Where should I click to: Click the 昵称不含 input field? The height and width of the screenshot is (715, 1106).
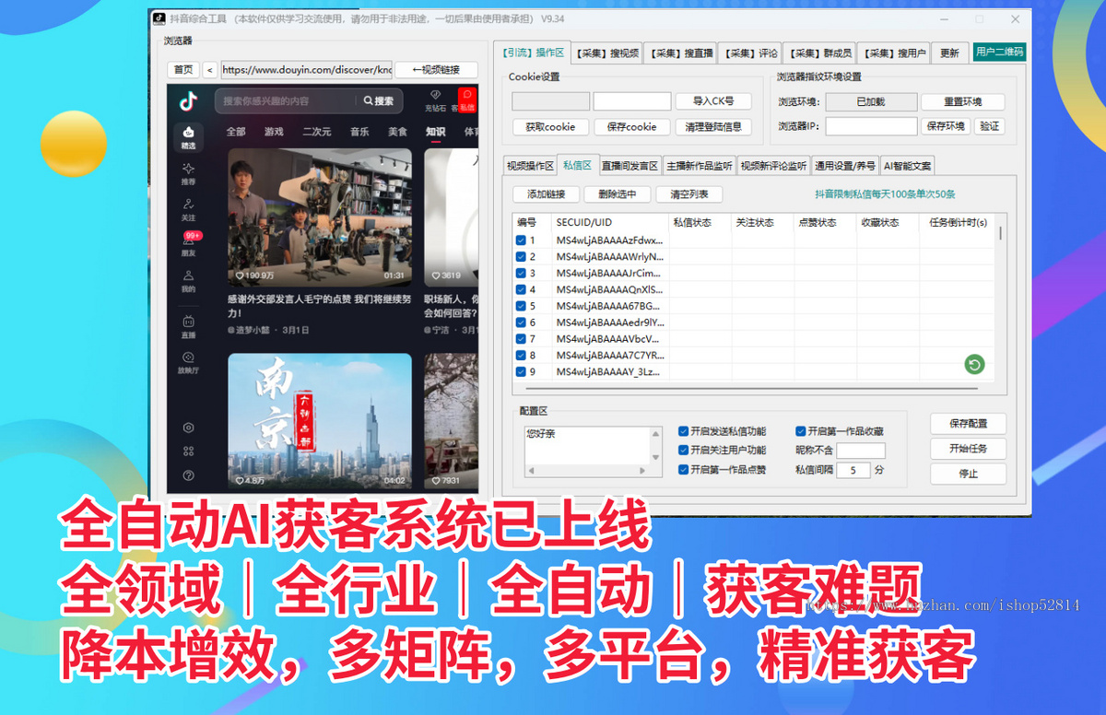tap(860, 451)
